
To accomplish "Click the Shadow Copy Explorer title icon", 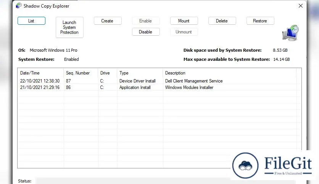I will click(19, 6).
